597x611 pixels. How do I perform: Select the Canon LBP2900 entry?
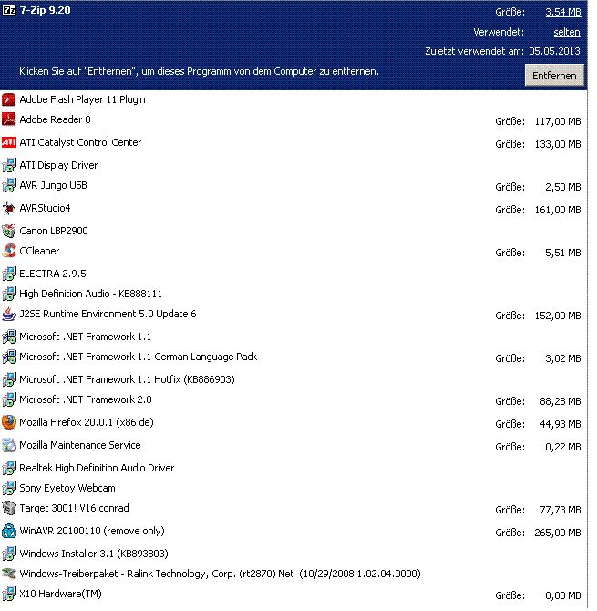pos(54,231)
